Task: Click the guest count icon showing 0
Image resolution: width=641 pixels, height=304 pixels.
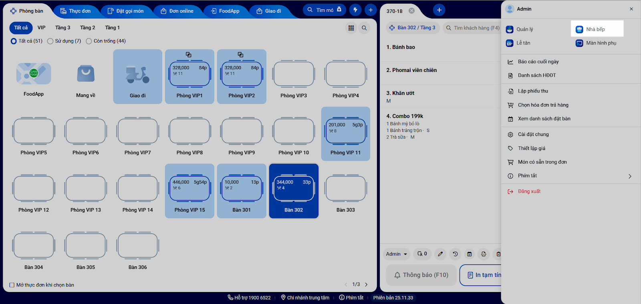Action: tap(422, 254)
